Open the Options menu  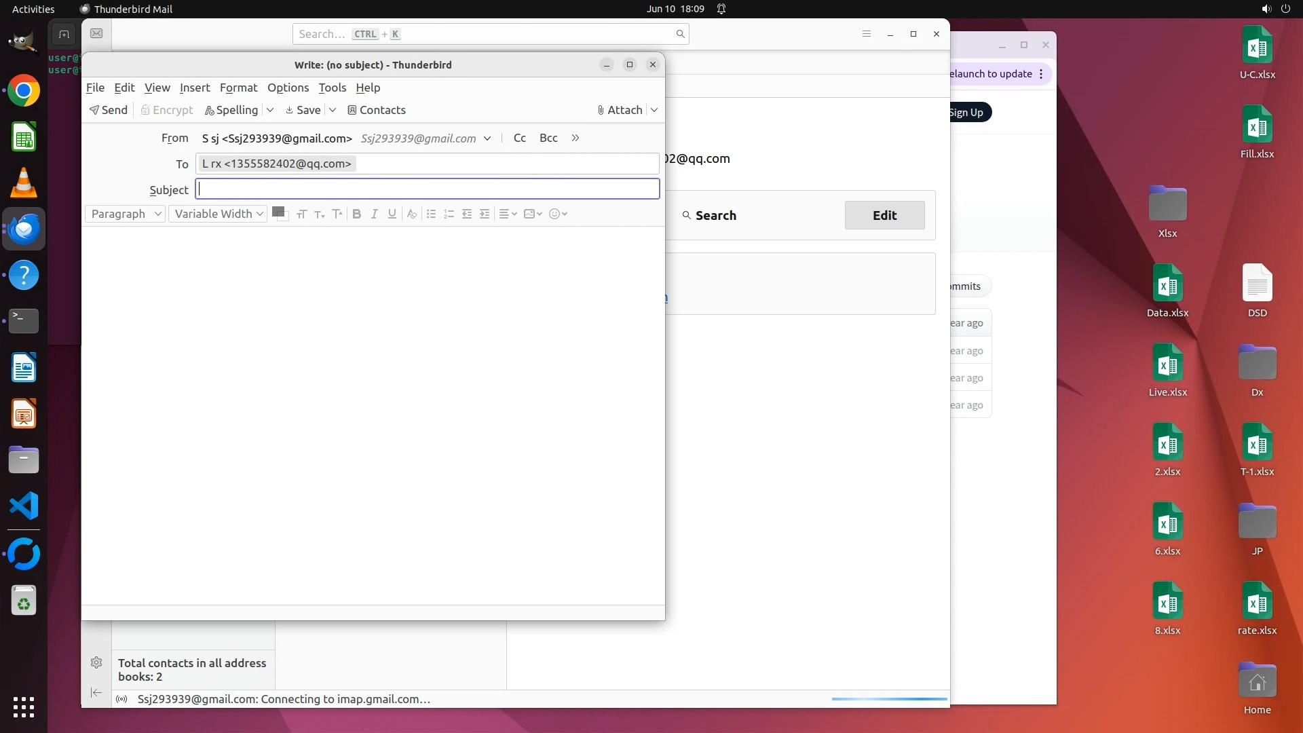point(288,88)
